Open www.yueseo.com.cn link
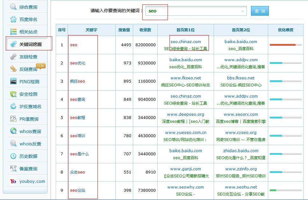 [186, 133]
